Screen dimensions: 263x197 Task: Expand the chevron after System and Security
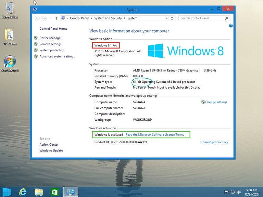125,18
